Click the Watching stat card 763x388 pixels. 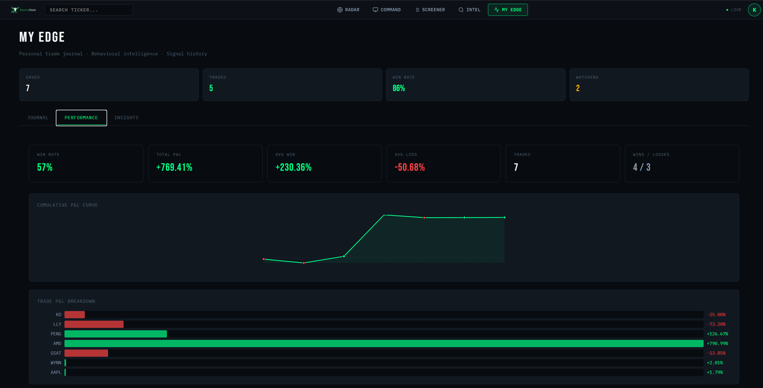coord(659,85)
